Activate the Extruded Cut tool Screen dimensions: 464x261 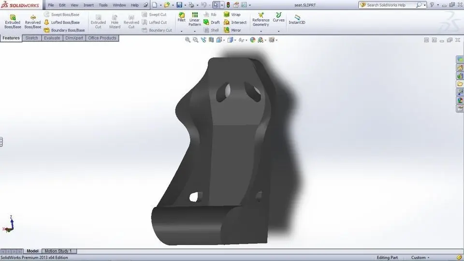[x=98, y=22]
